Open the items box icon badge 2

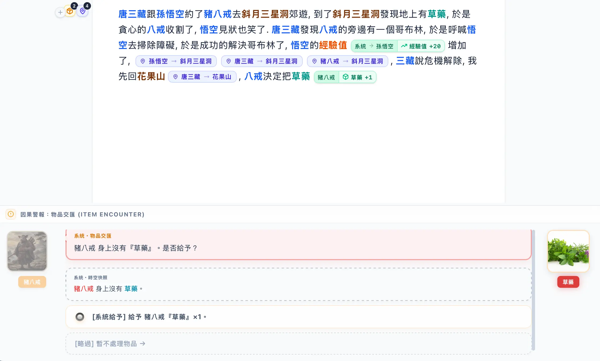coord(70,11)
